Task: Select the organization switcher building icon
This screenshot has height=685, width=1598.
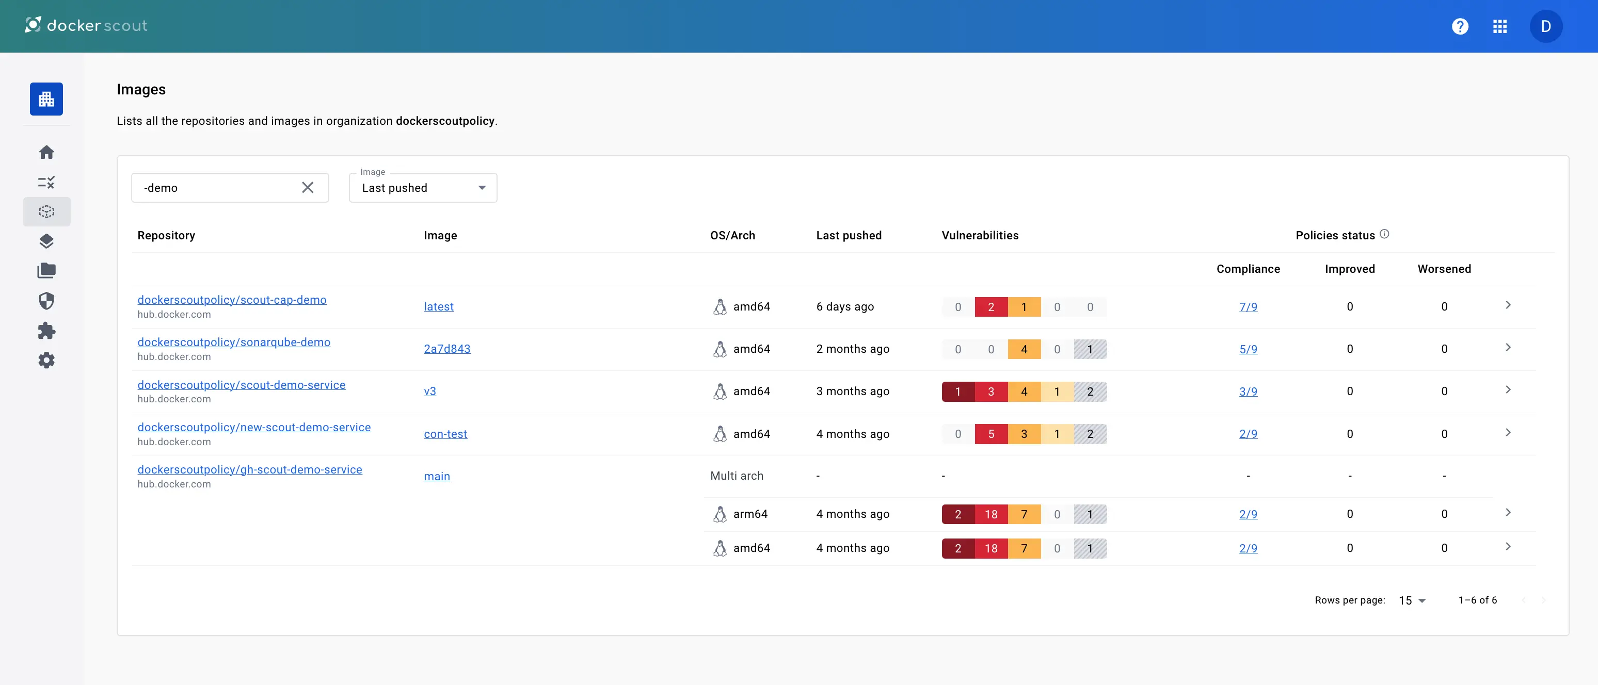Action: (x=46, y=99)
